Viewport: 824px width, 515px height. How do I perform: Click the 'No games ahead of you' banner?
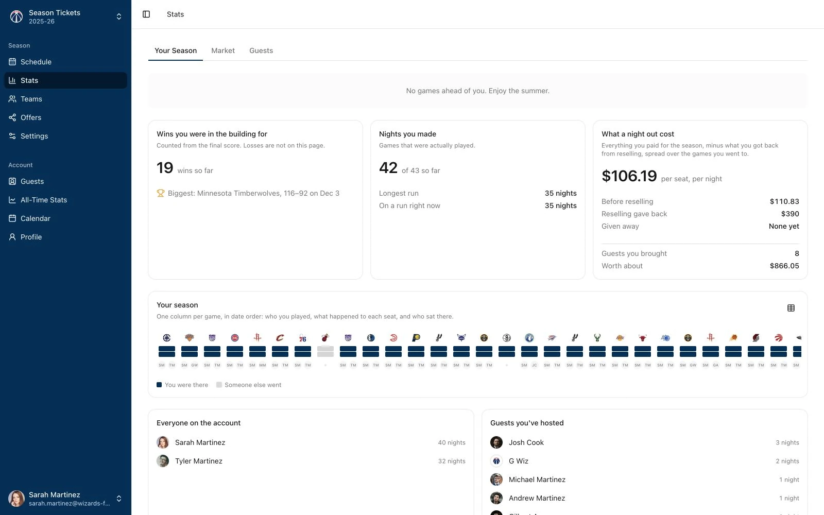click(x=478, y=91)
